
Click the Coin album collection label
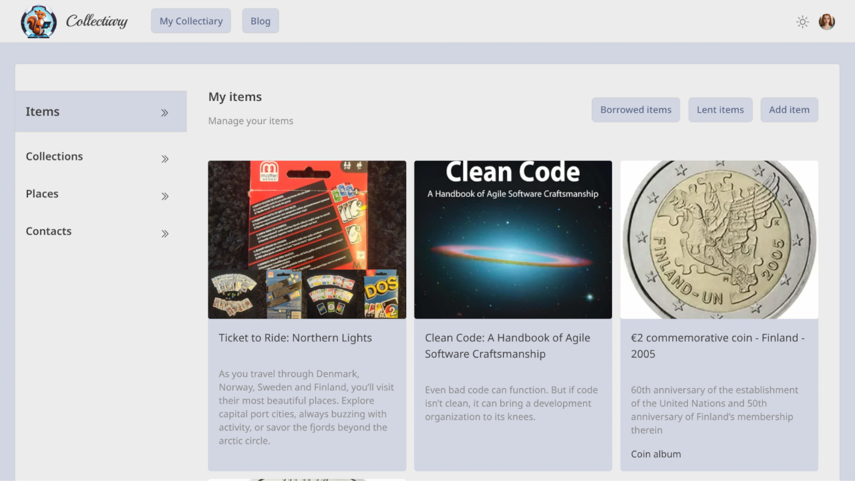pos(656,454)
